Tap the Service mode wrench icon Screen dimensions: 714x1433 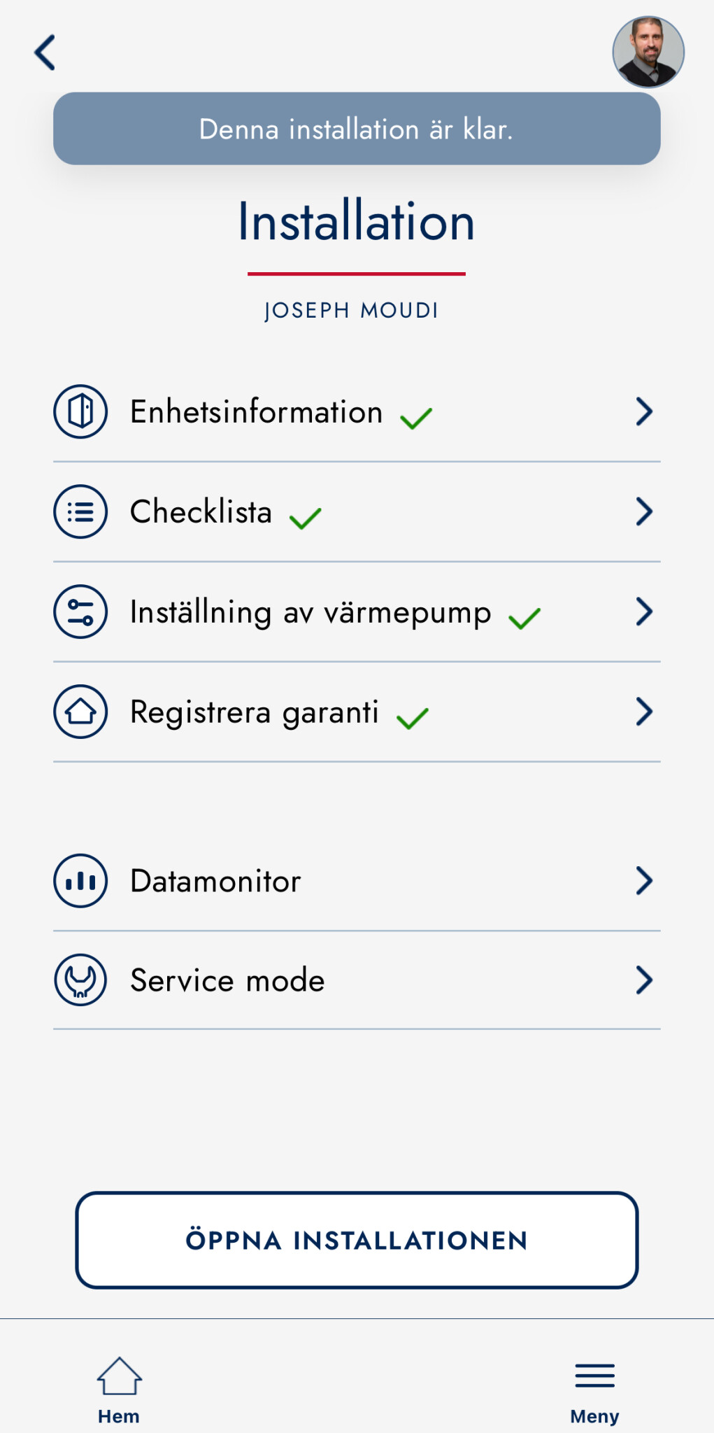point(80,980)
